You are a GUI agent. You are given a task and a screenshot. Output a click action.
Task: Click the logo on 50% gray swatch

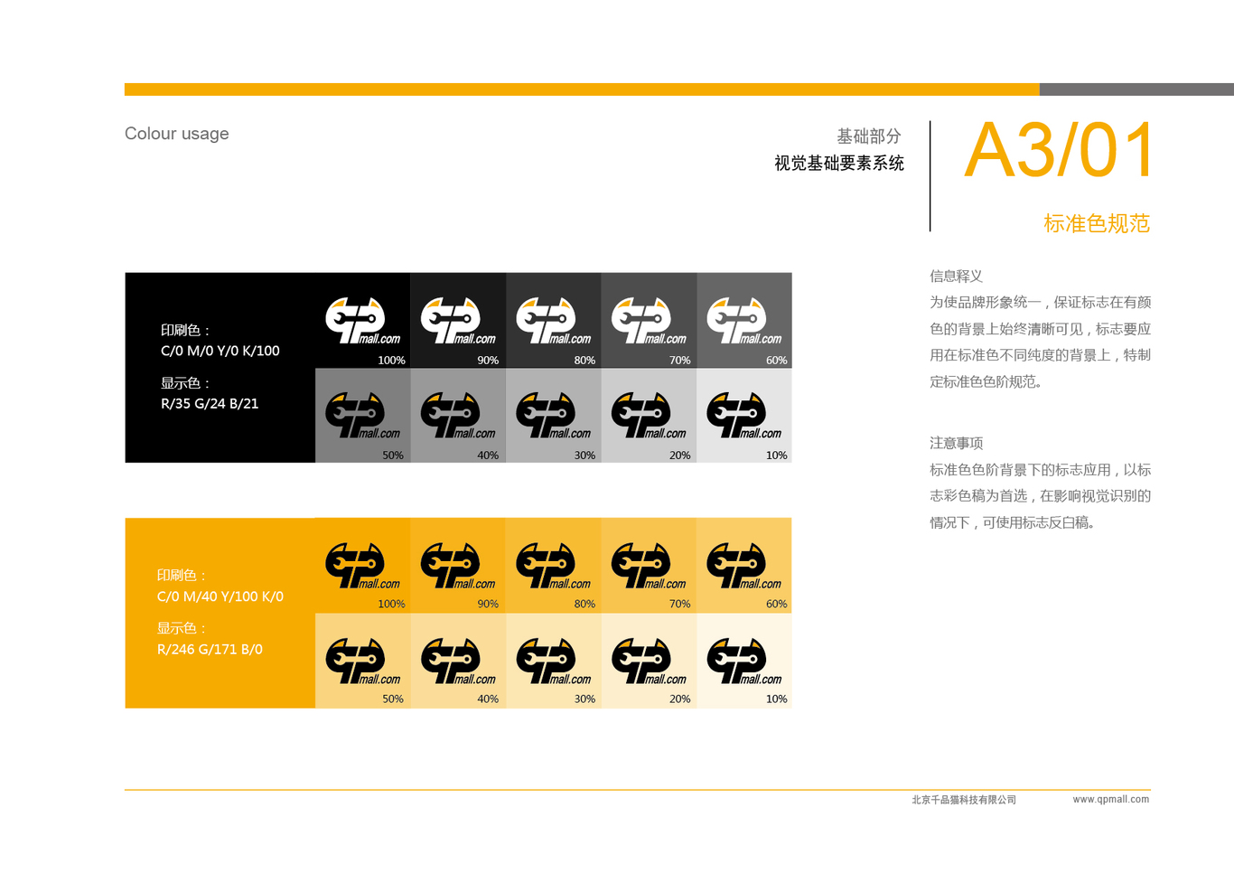point(363,416)
